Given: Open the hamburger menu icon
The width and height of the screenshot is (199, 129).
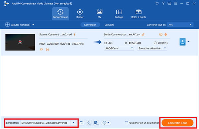Looking at the screenshot, I should 176,3.
